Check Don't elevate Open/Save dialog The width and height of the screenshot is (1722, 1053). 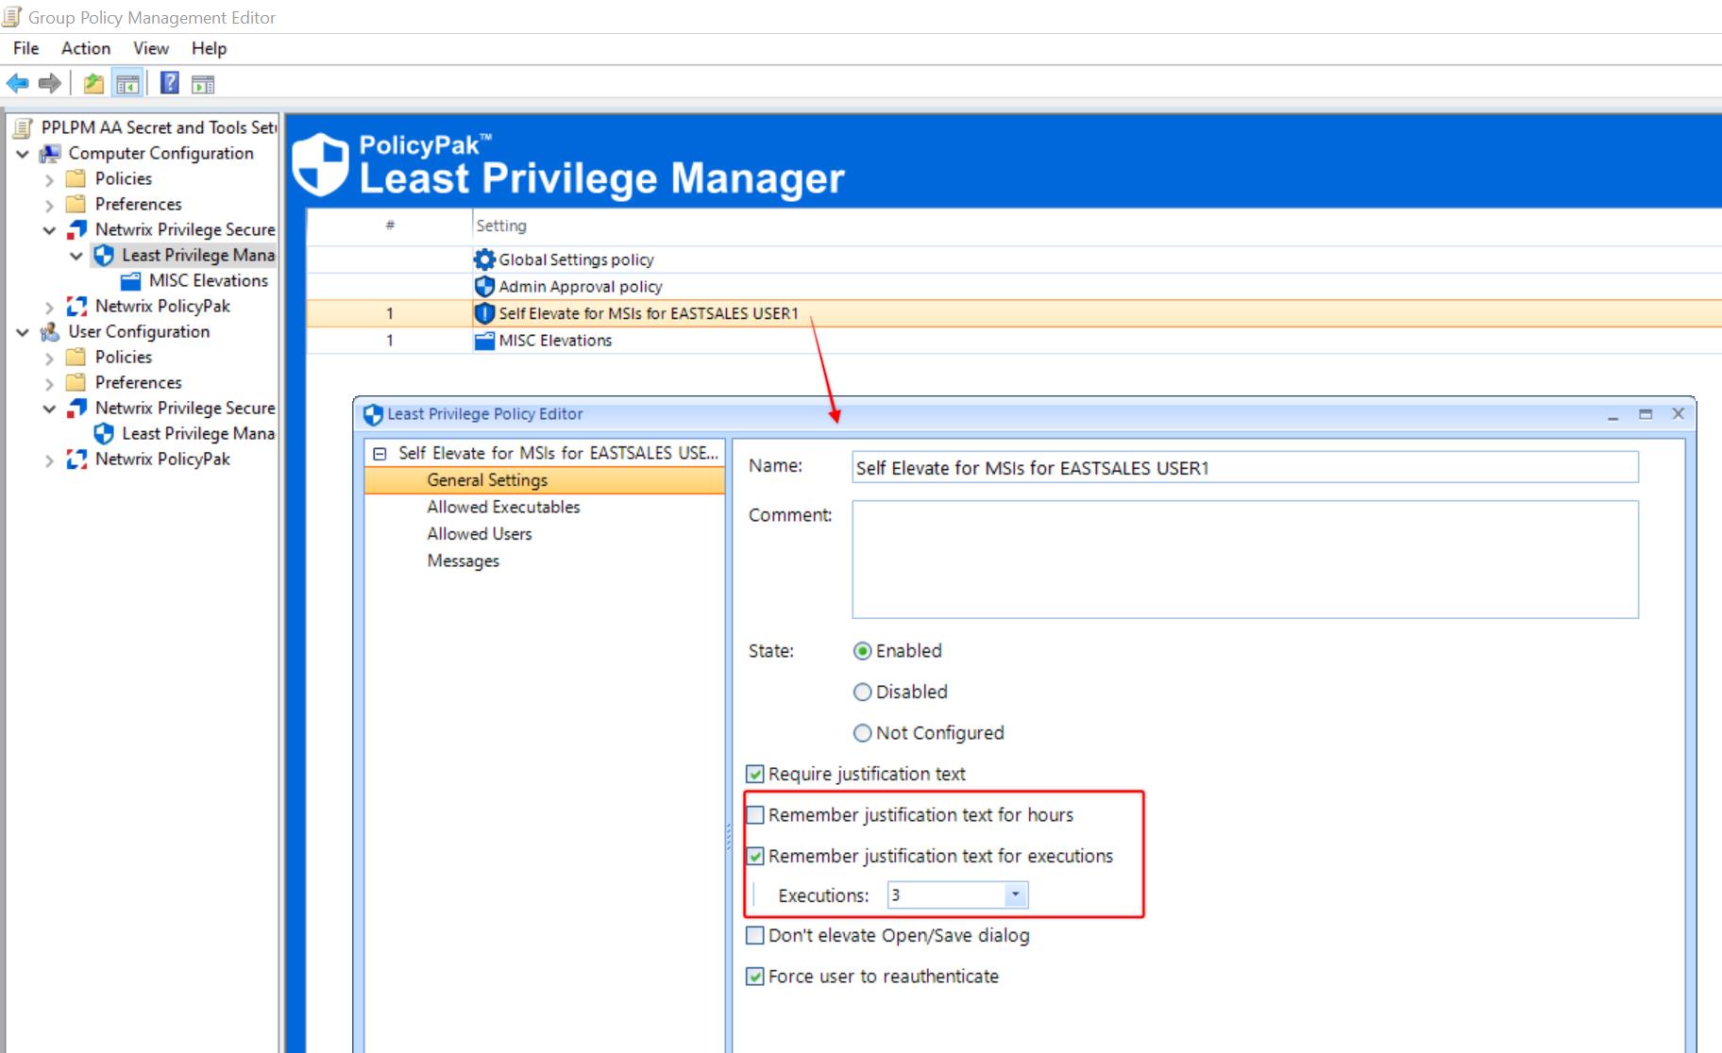755,936
